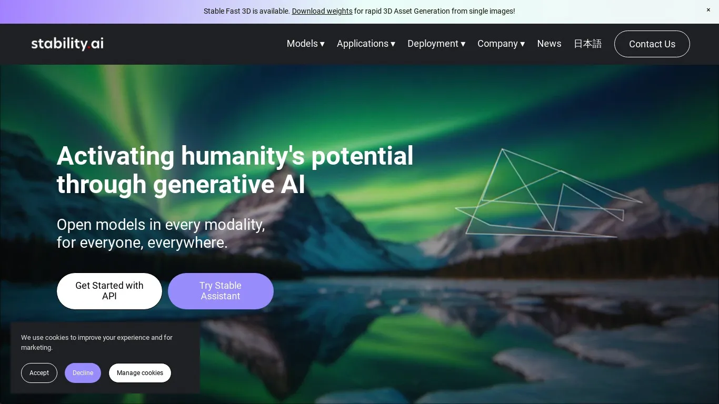Click the geometric wireframe graphic
719x404 pixels.
tap(548, 193)
